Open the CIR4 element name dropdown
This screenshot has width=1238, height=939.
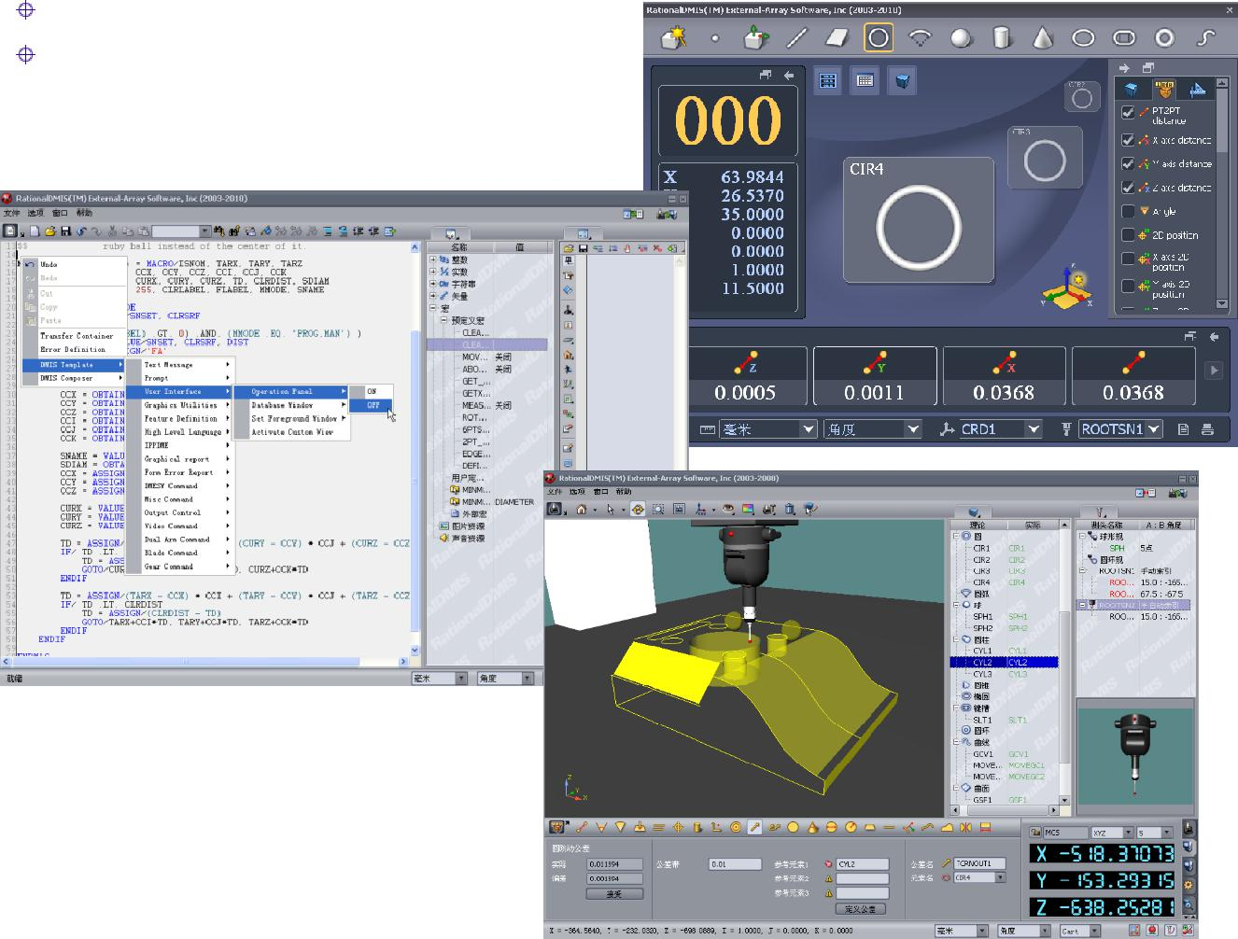[x=1001, y=877]
